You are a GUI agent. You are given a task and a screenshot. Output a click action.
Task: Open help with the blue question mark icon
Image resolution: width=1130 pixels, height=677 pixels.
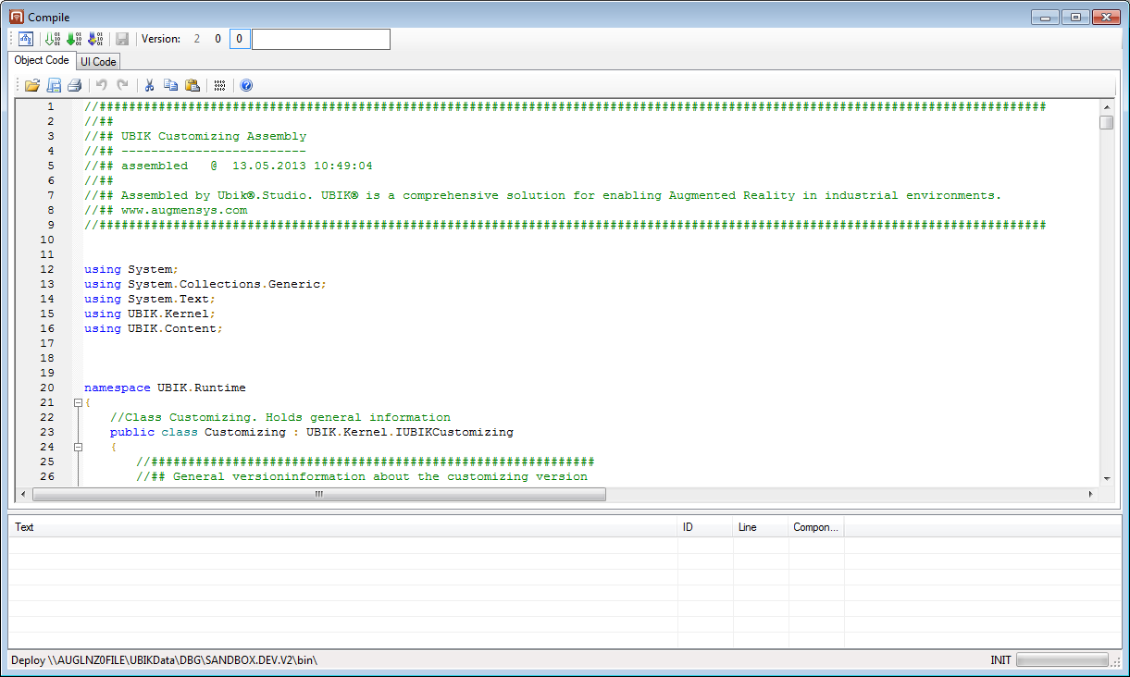(x=246, y=86)
